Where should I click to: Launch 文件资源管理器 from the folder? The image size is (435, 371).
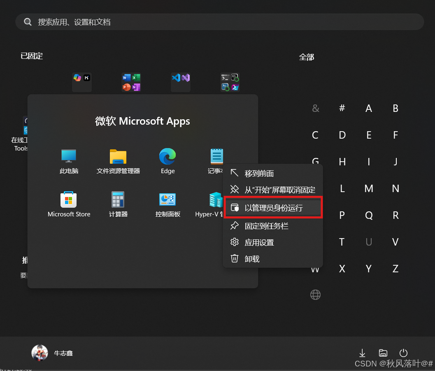tap(118, 156)
